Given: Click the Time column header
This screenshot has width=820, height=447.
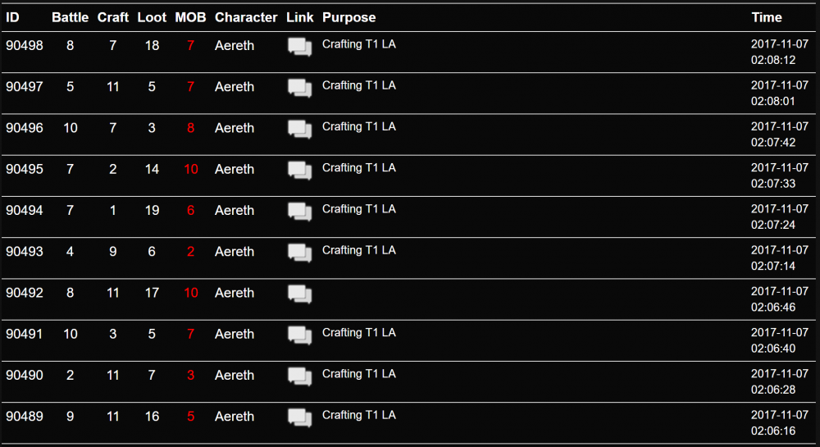Looking at the screenshot, I should (767, 17).
